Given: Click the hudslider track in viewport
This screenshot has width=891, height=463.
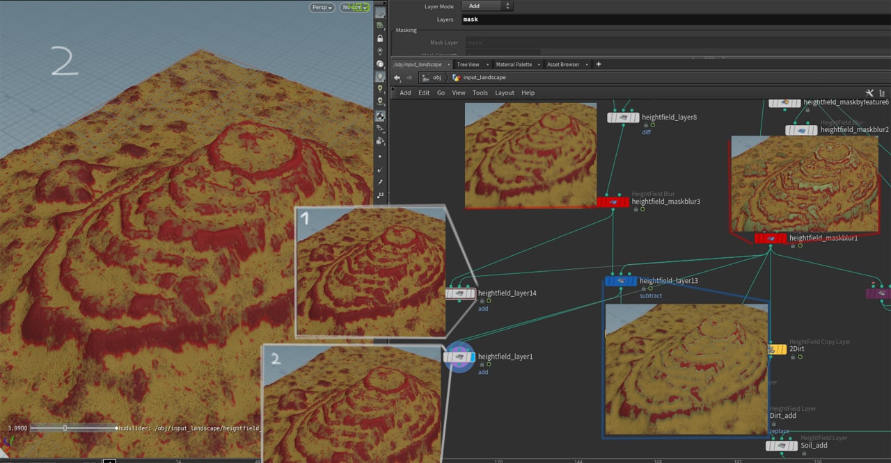Looking at the screenshot, I should coord(74,428).
